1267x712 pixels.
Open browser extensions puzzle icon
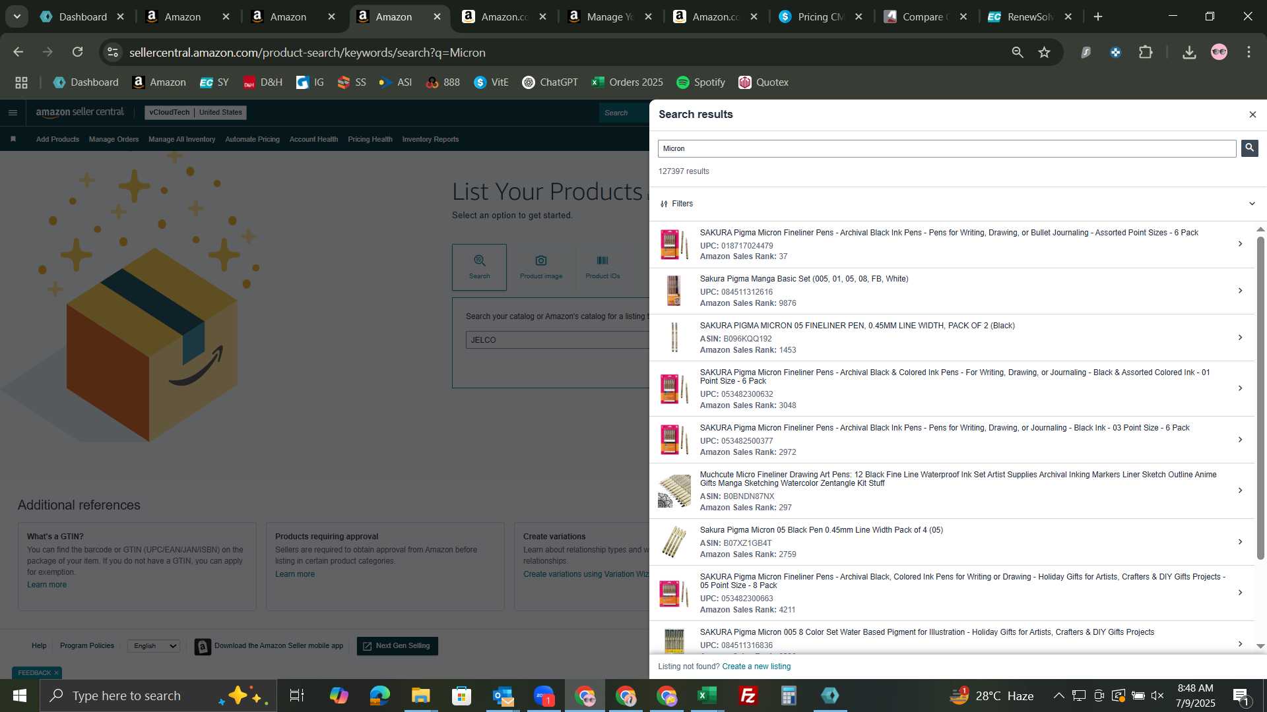click(1146, 52)
